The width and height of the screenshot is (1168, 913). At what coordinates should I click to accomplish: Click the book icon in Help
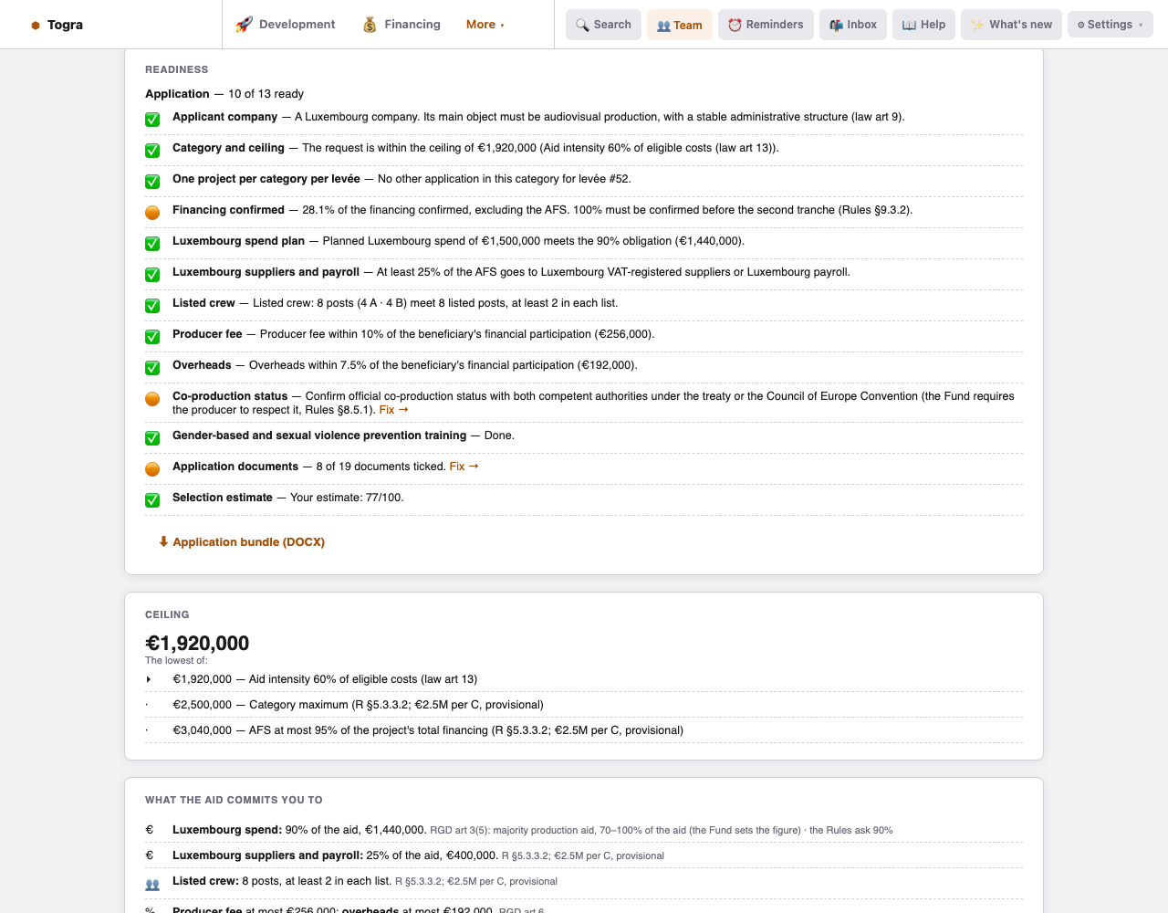point(909,25)
